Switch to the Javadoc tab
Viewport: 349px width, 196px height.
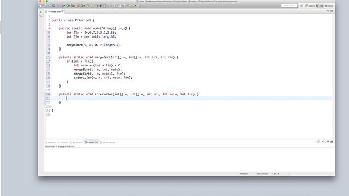(x=63, y=143)
